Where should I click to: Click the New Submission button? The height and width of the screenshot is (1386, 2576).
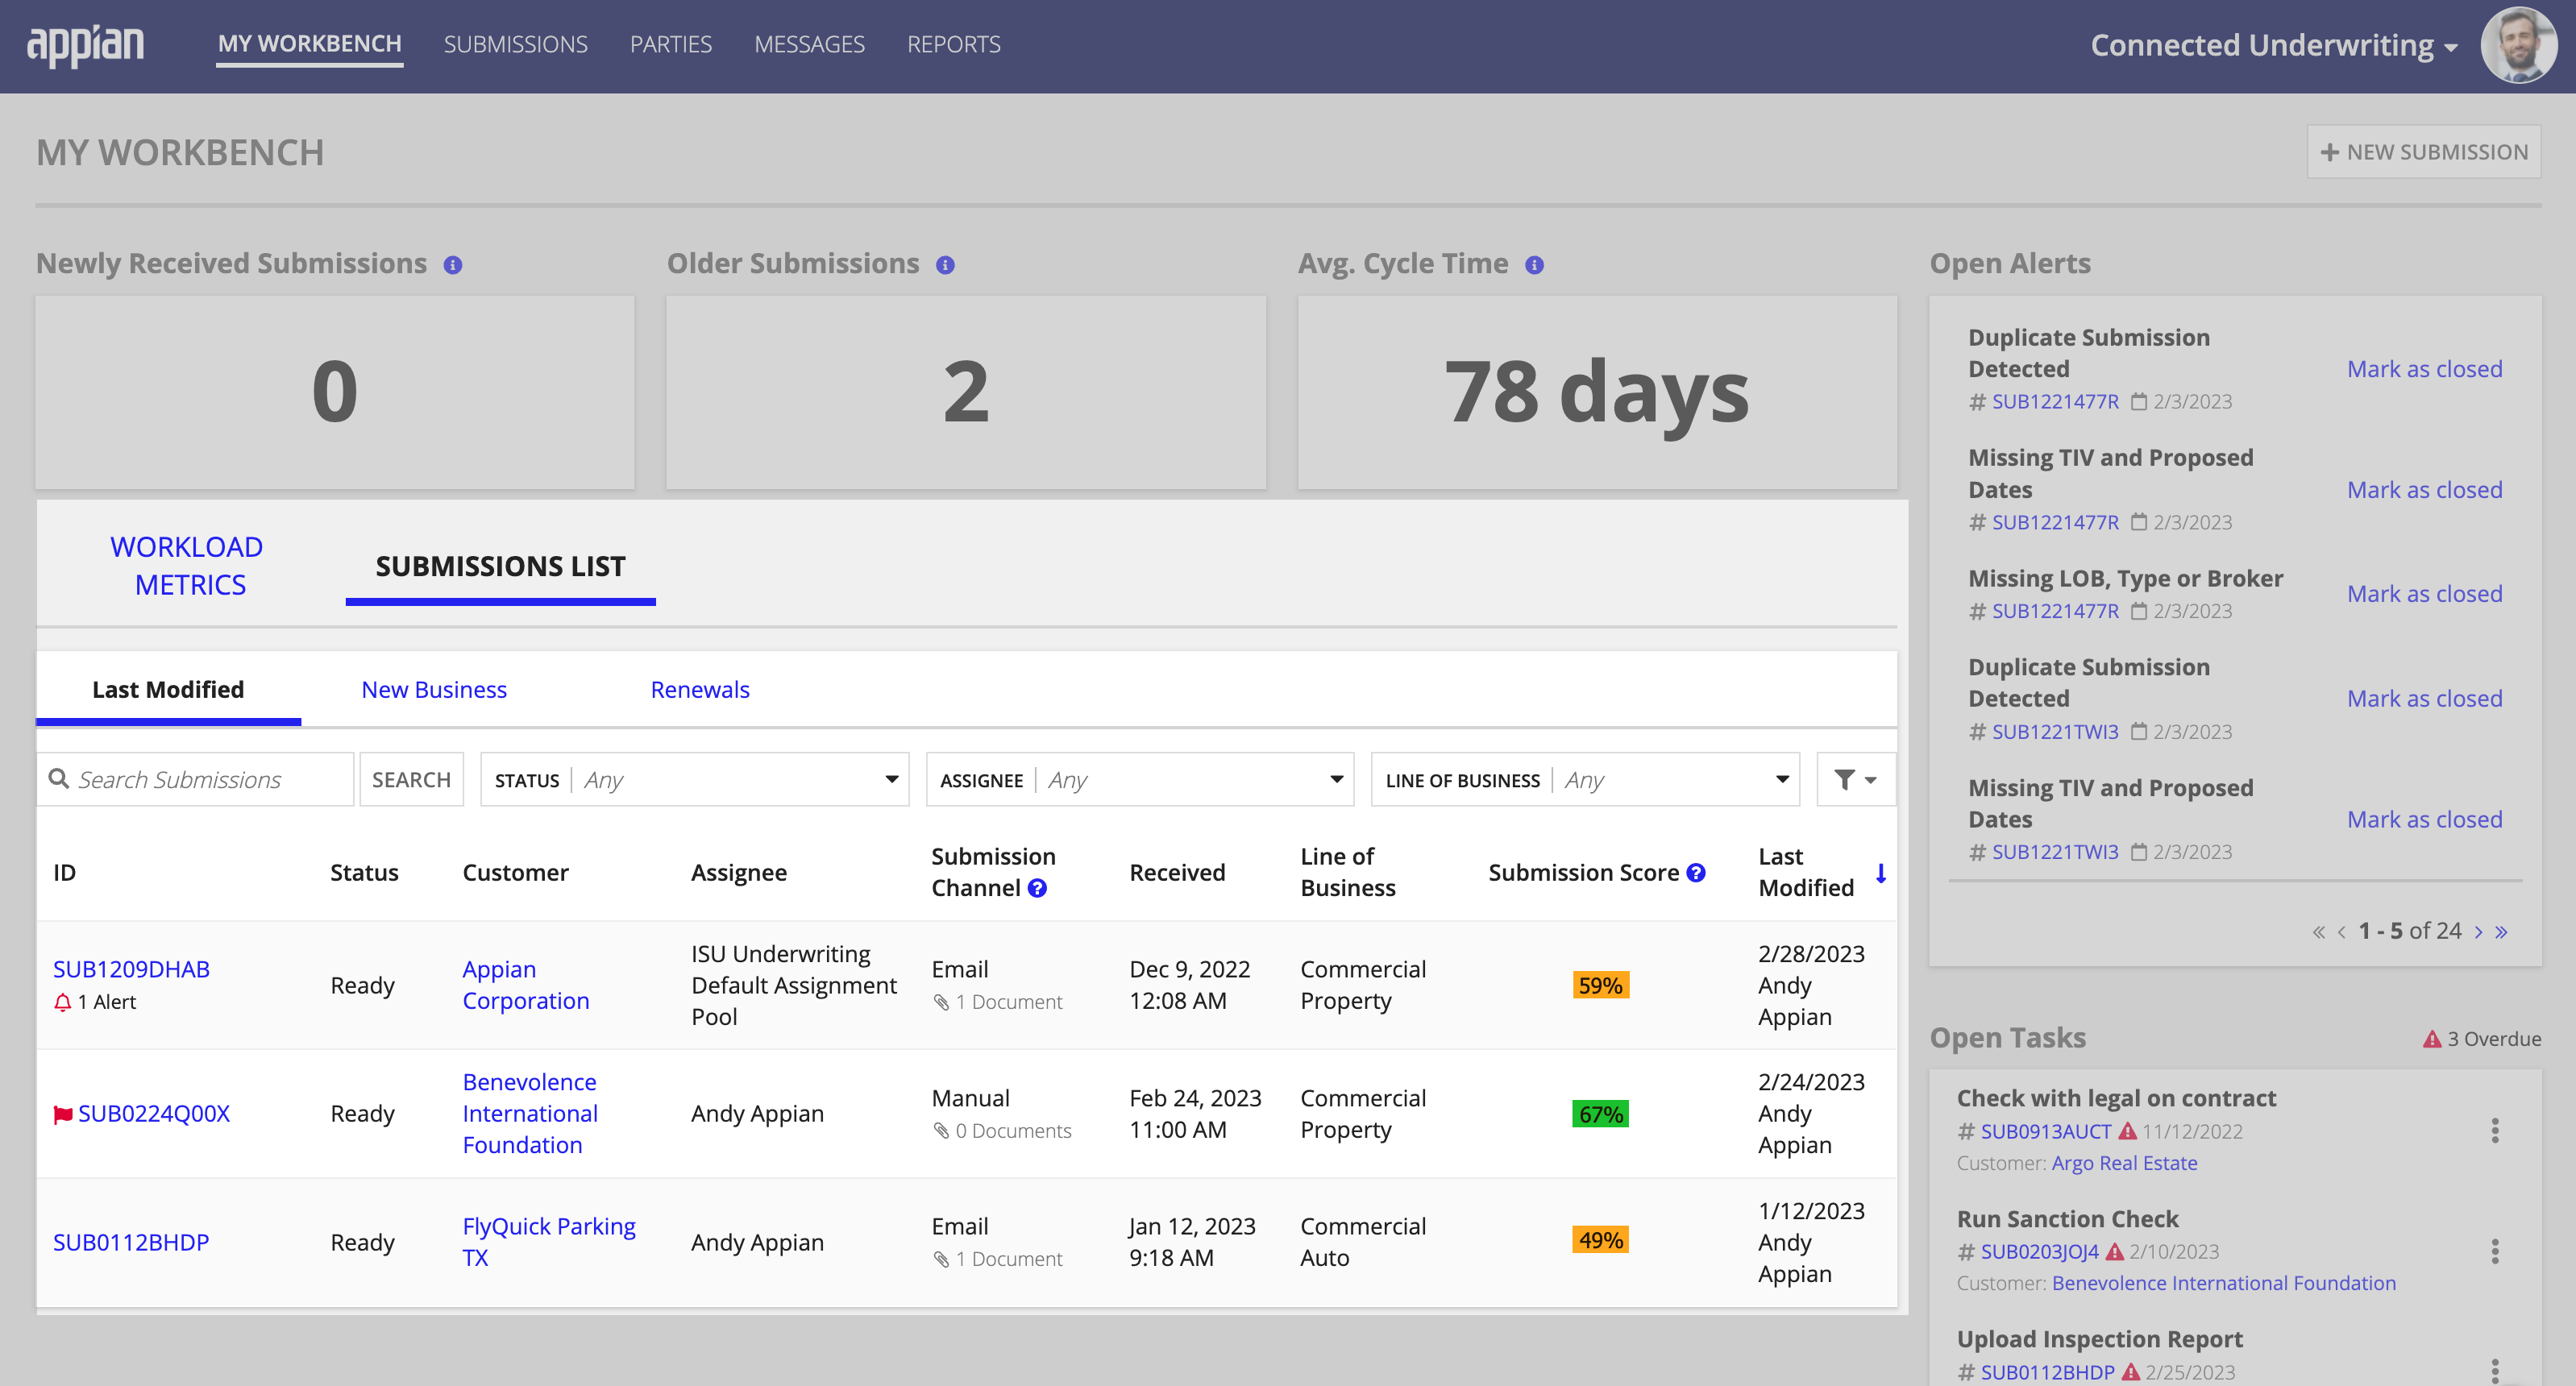2424,151
